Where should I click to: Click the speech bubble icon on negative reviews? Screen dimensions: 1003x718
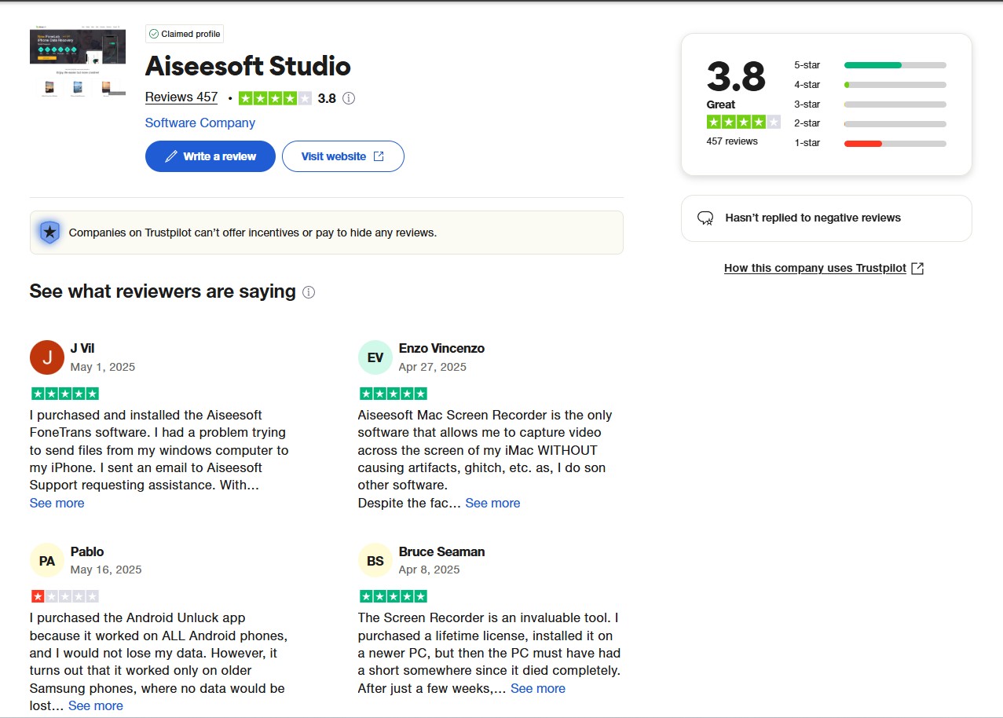(x=705, y=218)
